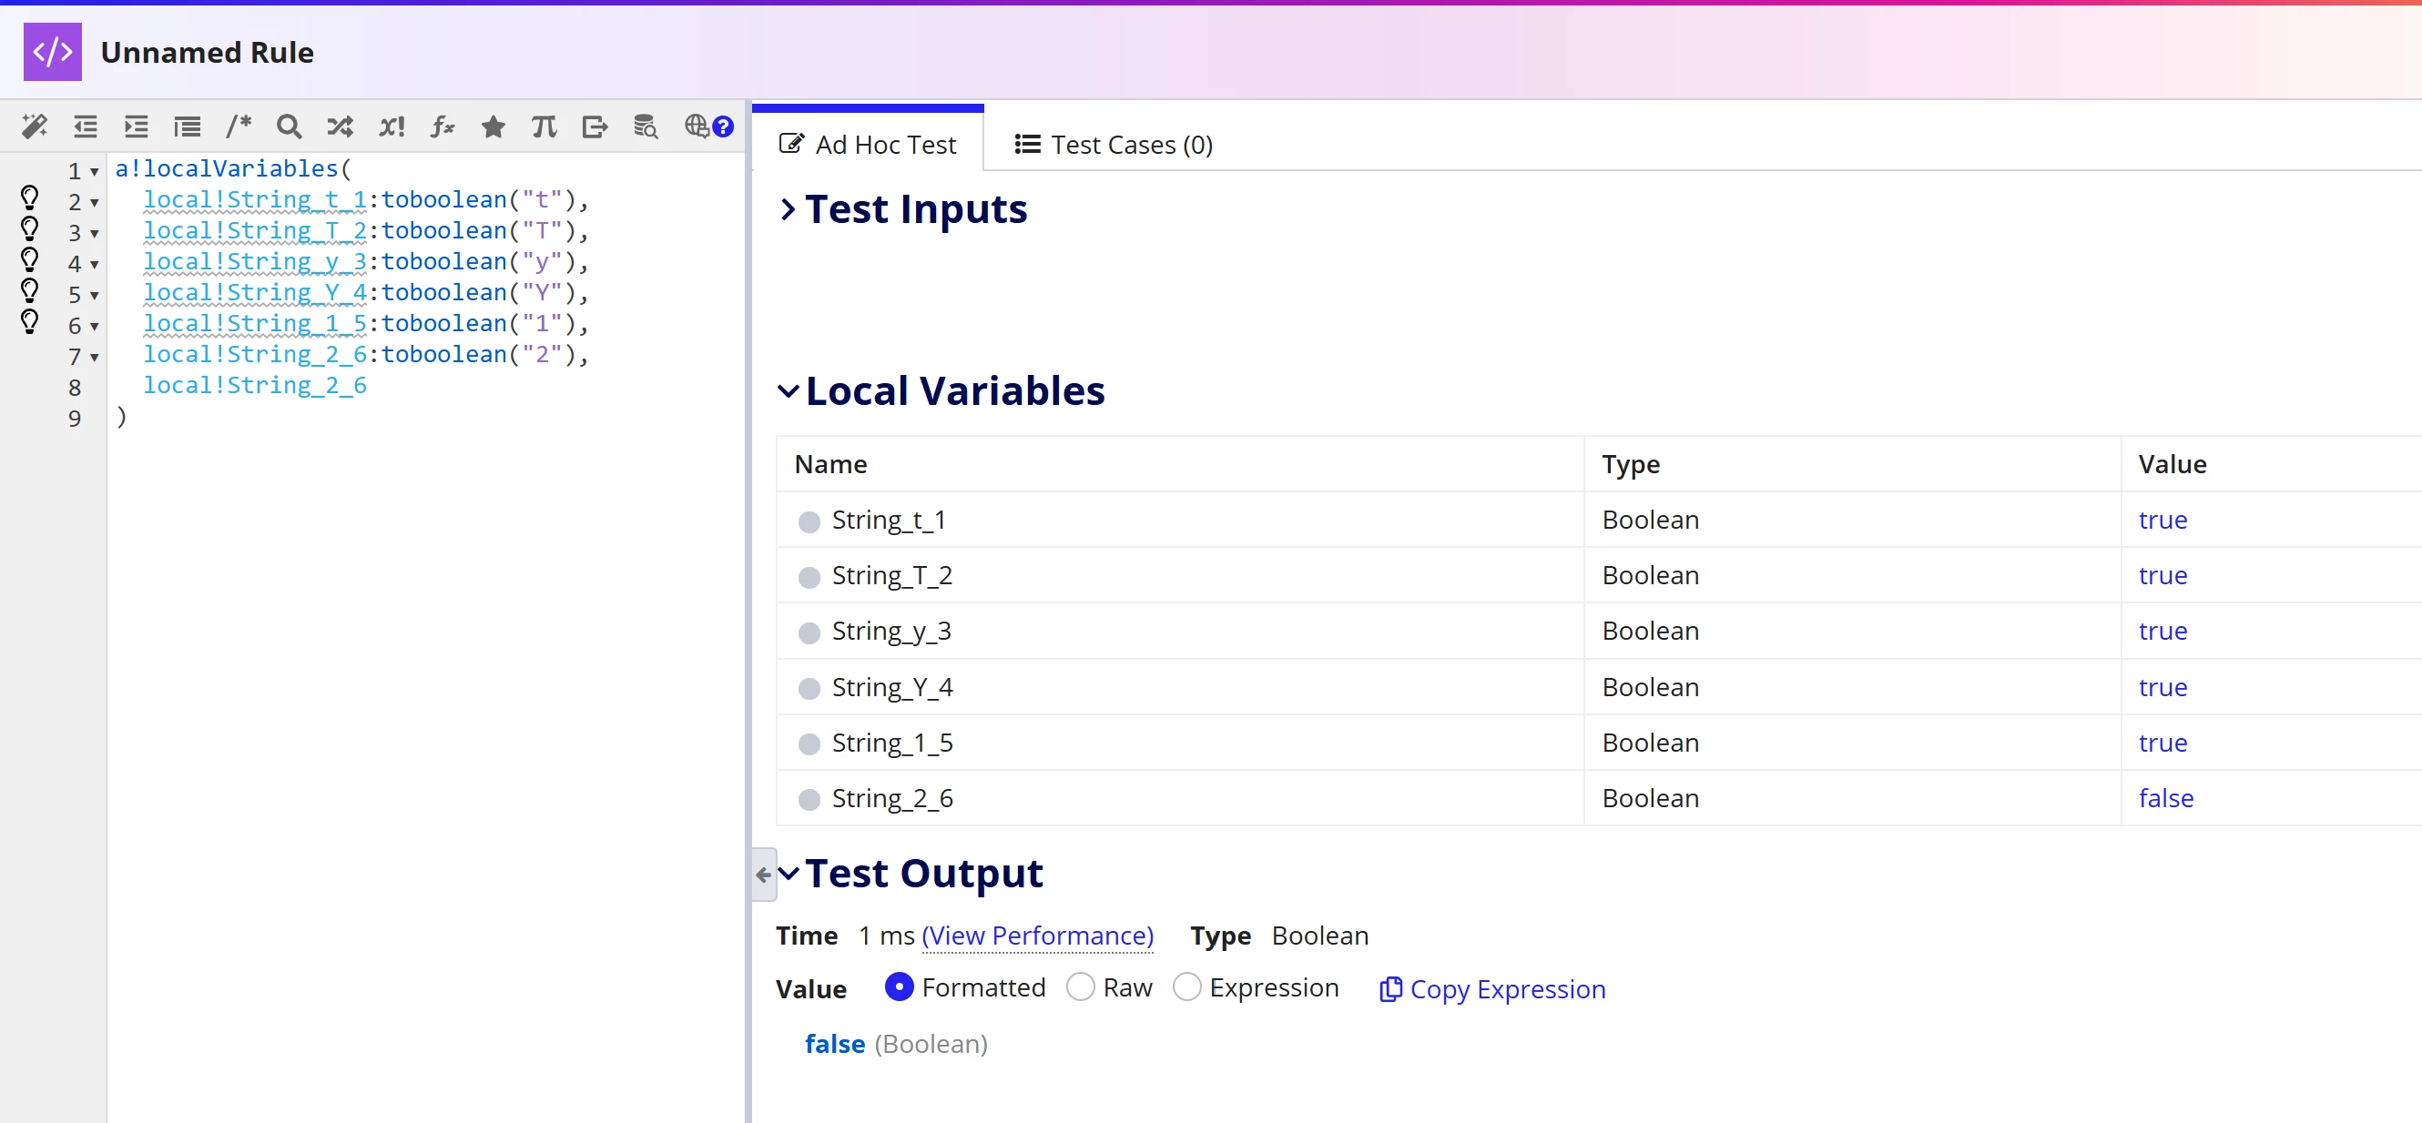Viewport: 2422px width, 1123px height.
Task: Open the magnifying glass search in editor
Action: pos(289,126)
